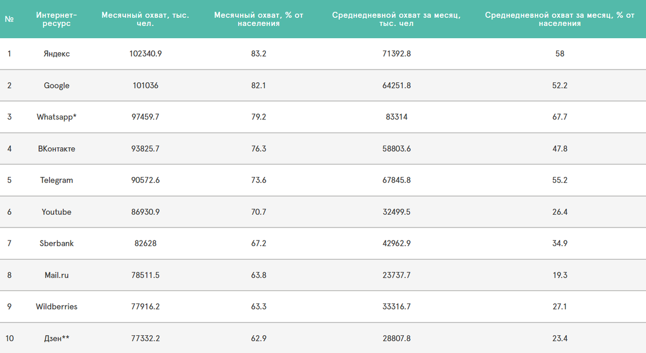Click percentage 67.2 for Sberbank

pos(259,243)
